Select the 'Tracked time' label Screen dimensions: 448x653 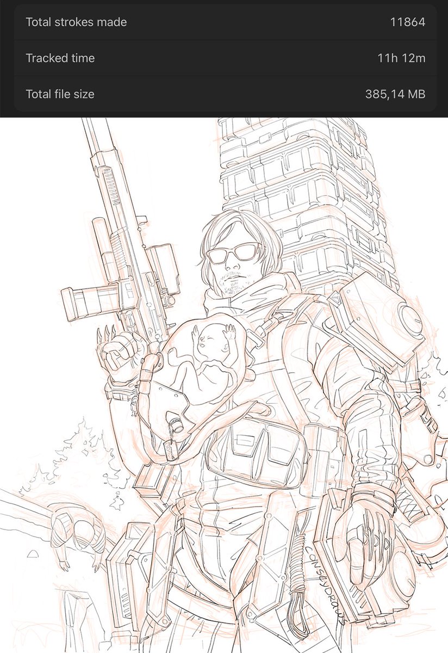coord(60,58)
